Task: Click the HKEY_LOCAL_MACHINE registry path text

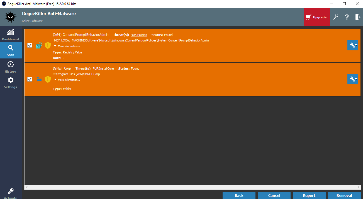Action: click(131, 41)
